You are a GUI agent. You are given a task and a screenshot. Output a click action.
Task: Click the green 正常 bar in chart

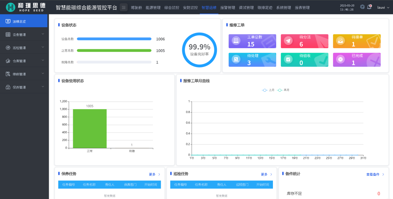click(90, 128)
